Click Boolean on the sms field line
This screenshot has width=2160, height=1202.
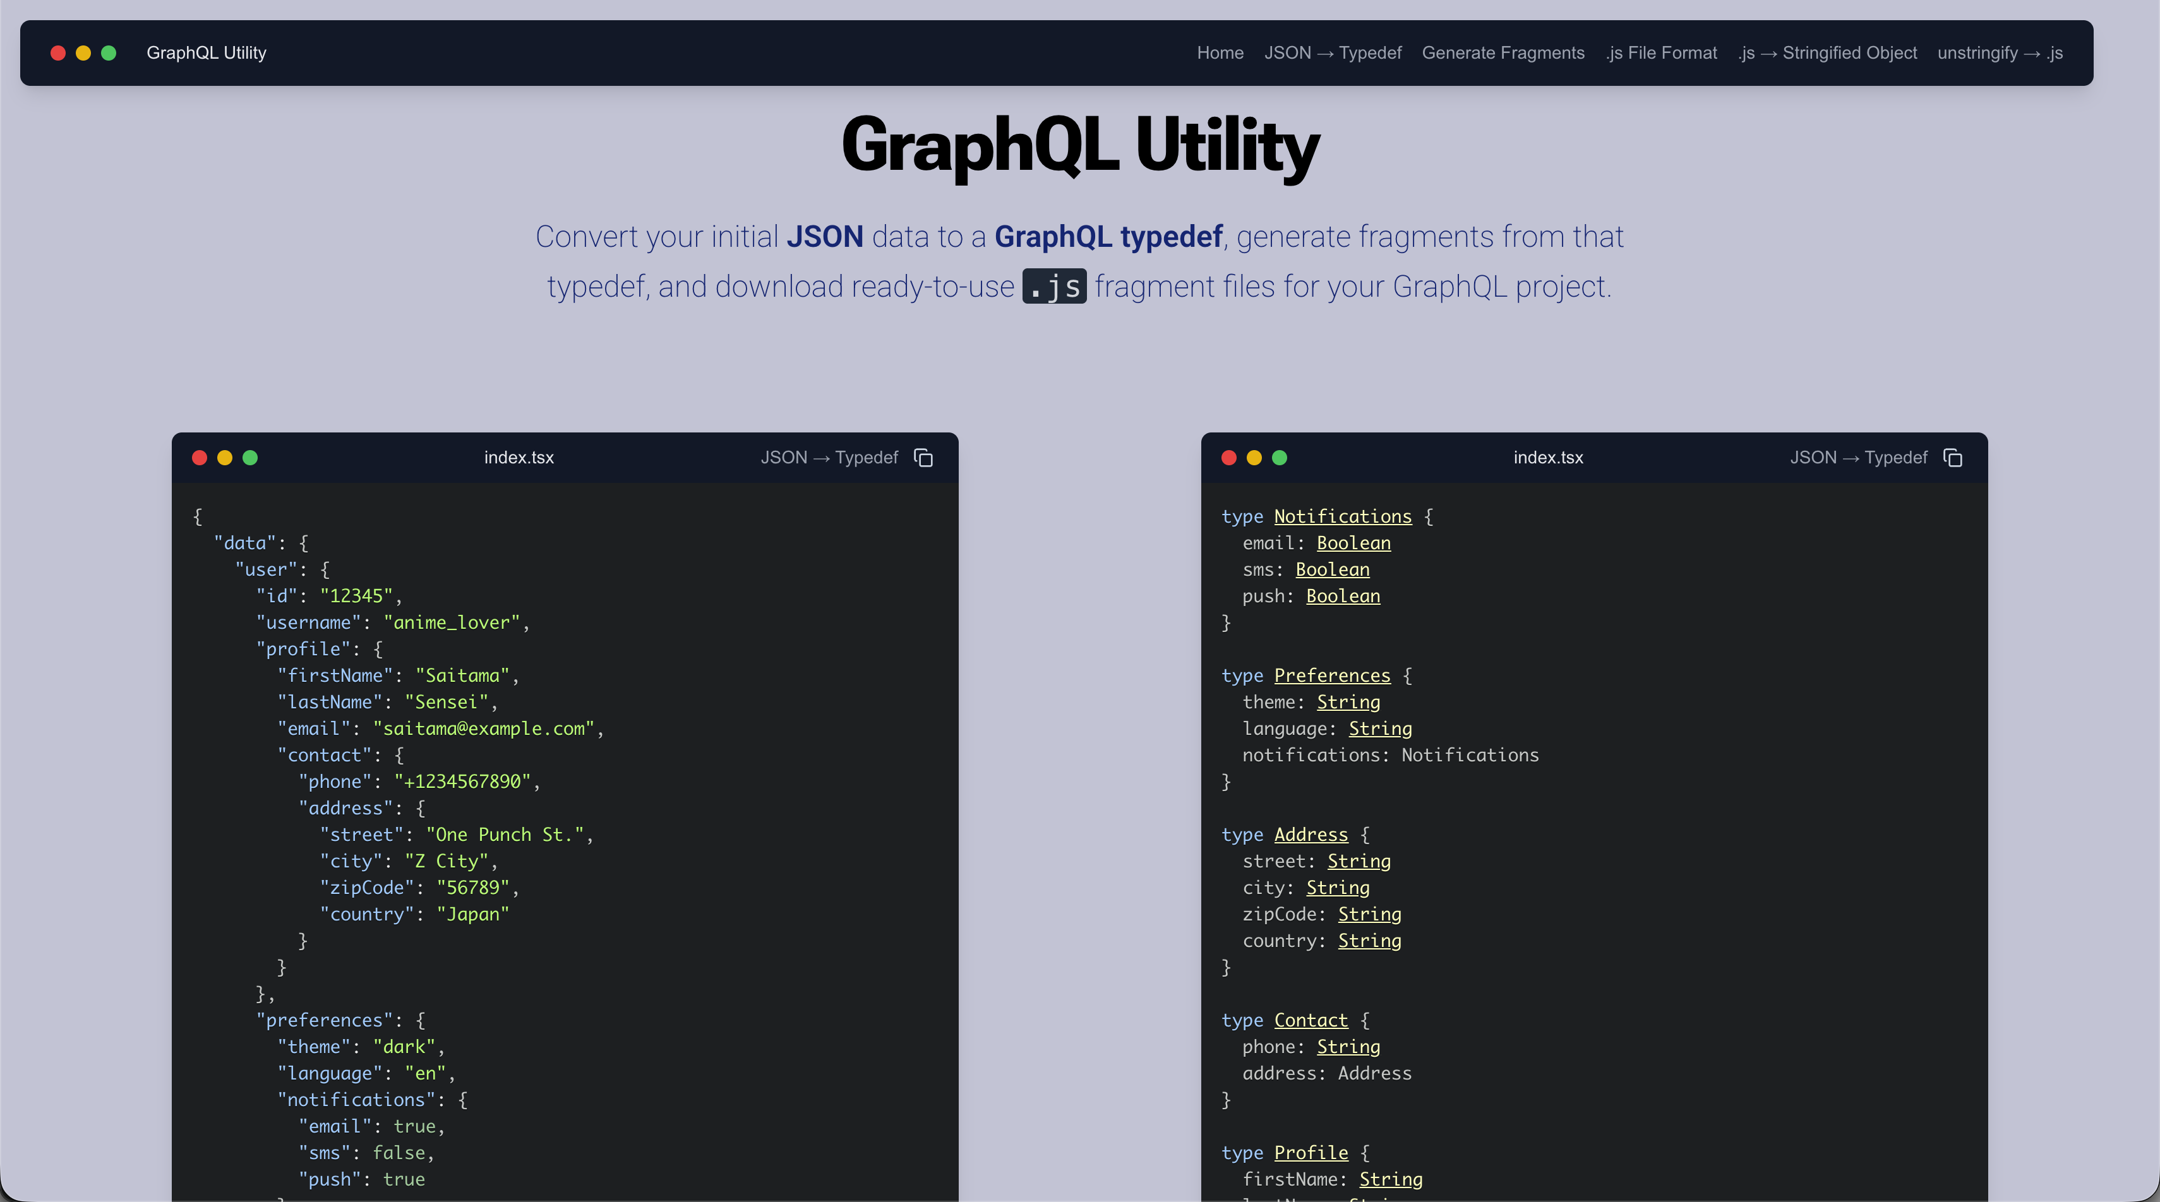tap(1333, 570)
